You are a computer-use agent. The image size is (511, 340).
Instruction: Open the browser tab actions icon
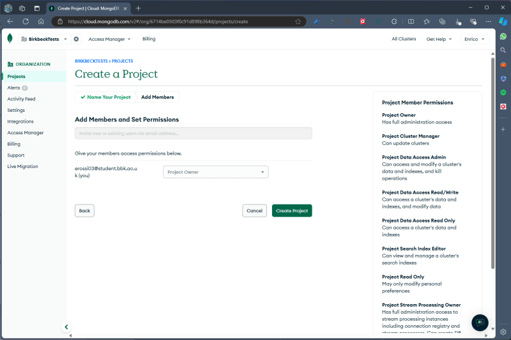coord(37,8)
